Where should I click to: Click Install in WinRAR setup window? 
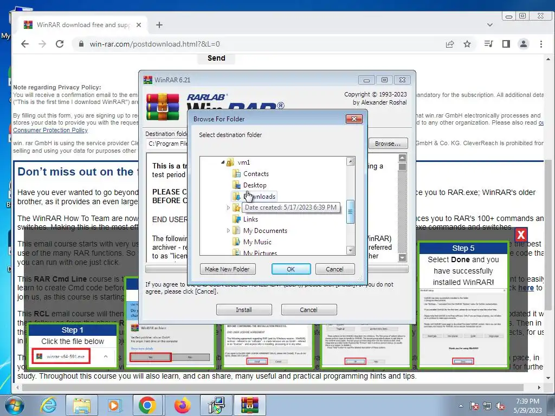point(244,310)
